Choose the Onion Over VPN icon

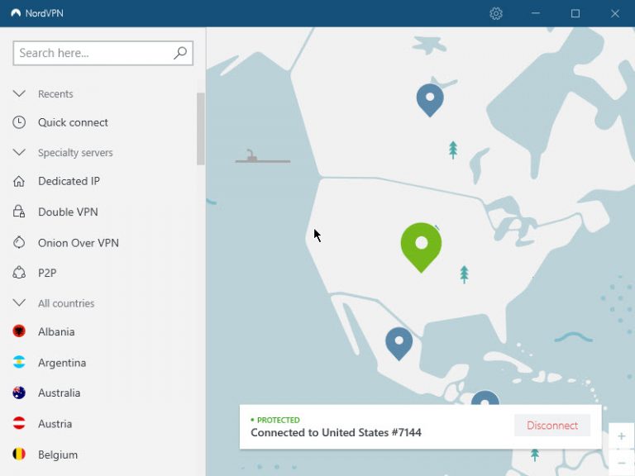click(x=19, y=242)
